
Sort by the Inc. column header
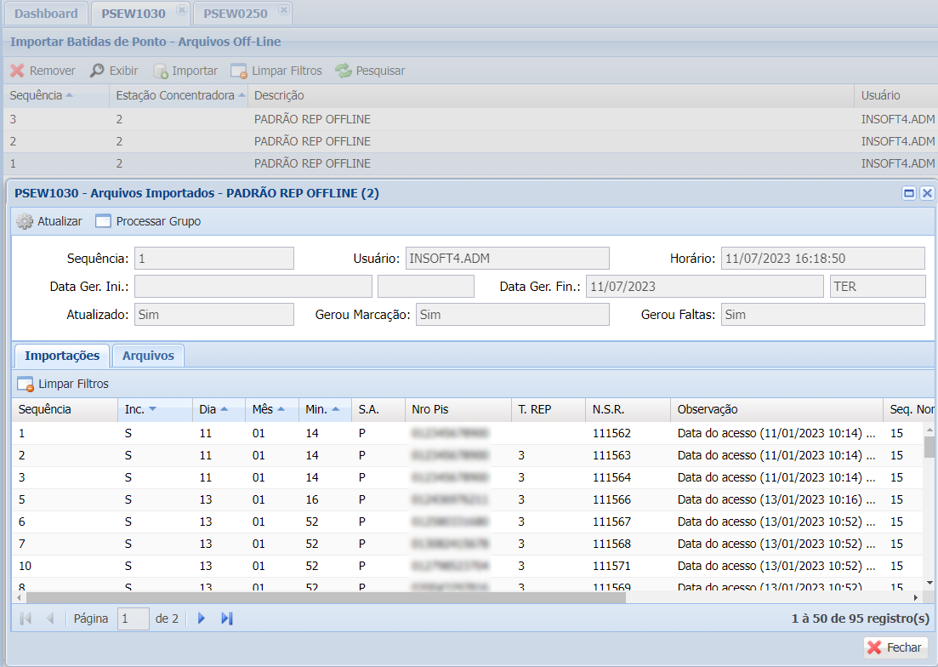pos(134,409)
